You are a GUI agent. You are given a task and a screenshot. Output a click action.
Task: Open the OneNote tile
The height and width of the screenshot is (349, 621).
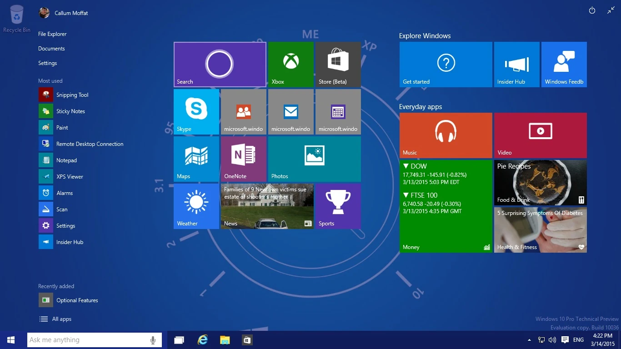(x=243, y=159)
